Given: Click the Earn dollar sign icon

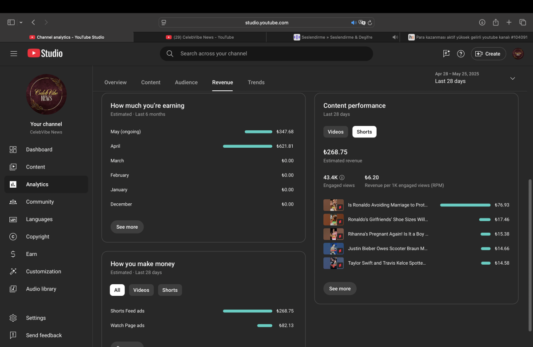Looking at the screenshot, I should click(x=13, y=254).
